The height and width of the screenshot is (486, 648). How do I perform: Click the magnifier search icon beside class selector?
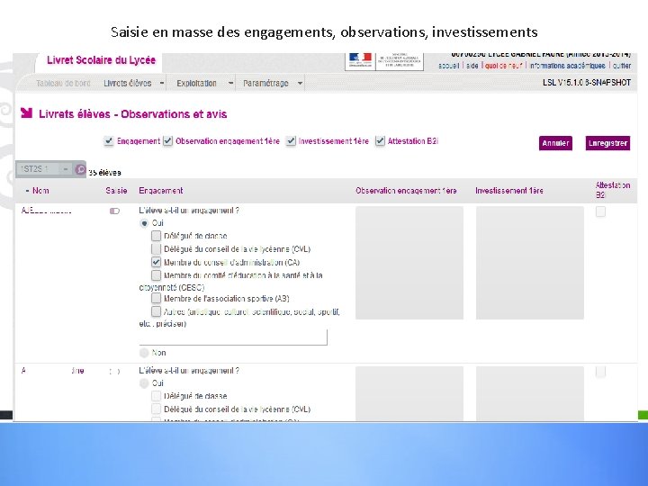pos(80,169)
